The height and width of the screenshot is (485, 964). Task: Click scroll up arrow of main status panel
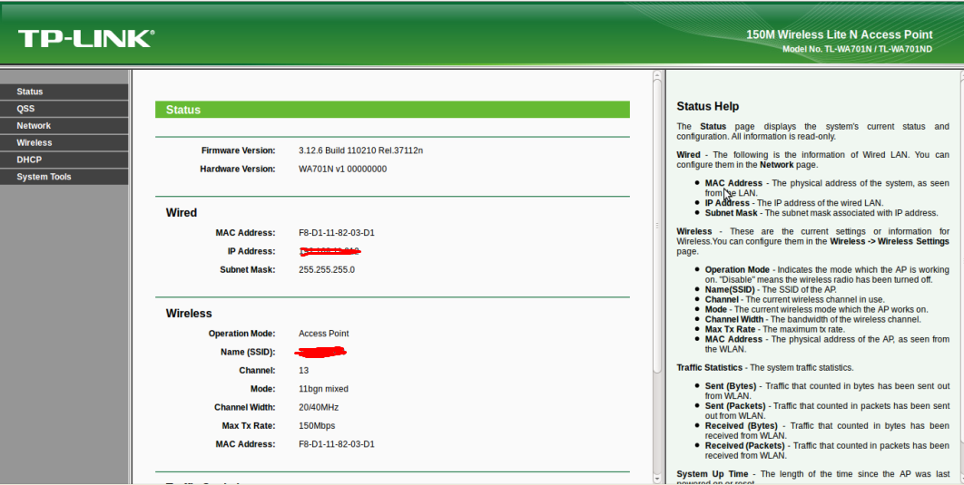(x=657, y=75)
